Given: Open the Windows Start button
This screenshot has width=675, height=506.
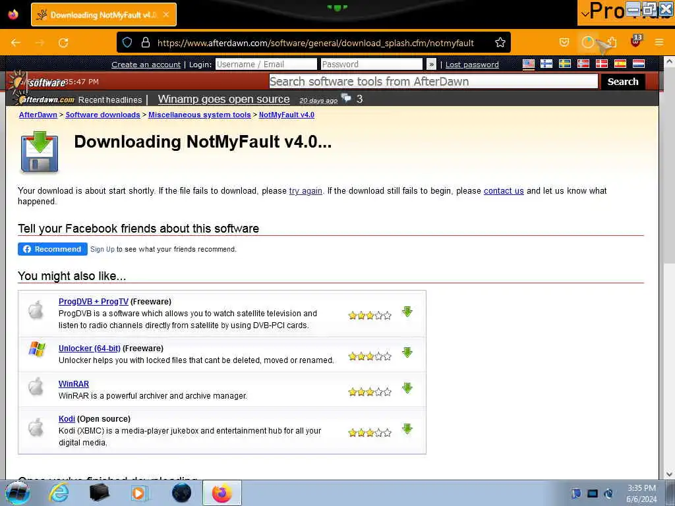Looking at the screenshot, I should click(17, 493).
